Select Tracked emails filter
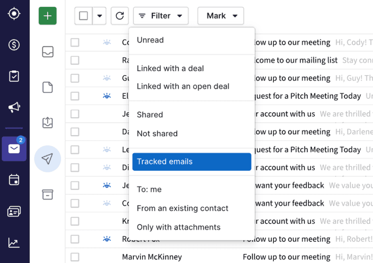Viewport: 373px width, 263px height. (192, 162)
